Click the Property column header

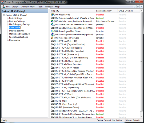[73, 11]
